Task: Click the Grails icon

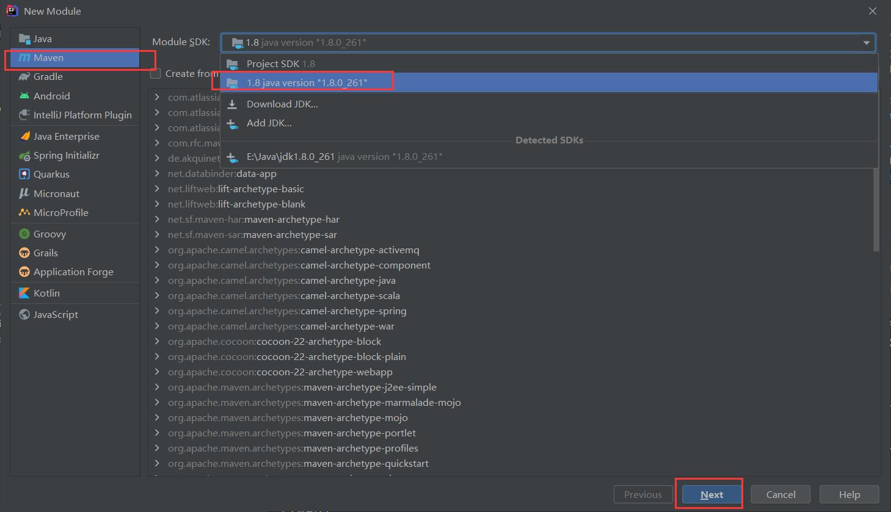Action: pyautogui.click(x=24, y=253)
